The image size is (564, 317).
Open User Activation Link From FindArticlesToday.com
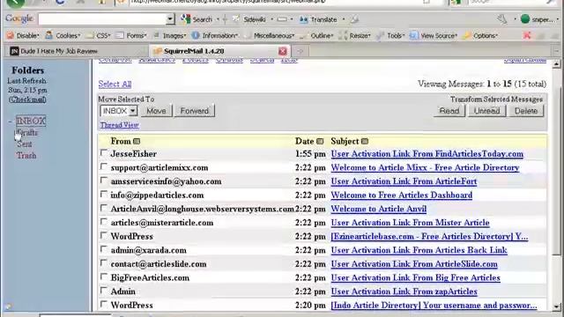click(427, 154)
